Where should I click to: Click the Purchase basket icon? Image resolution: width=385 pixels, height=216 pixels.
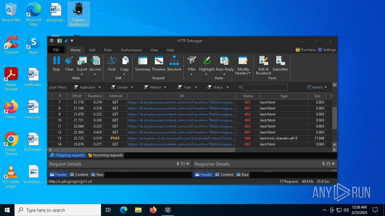tap(298, 50)
